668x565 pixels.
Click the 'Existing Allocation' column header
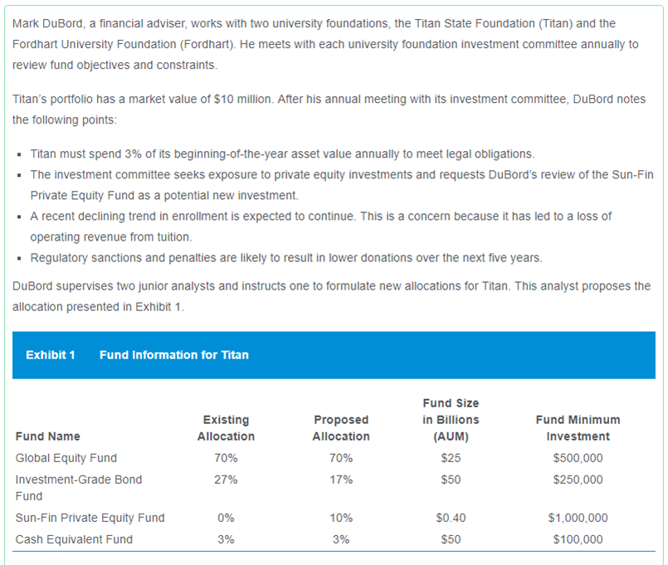(x=226, y=428)
